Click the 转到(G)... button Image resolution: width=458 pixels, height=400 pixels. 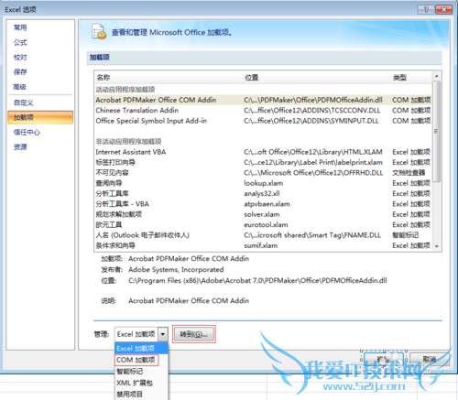coord(194,334)
